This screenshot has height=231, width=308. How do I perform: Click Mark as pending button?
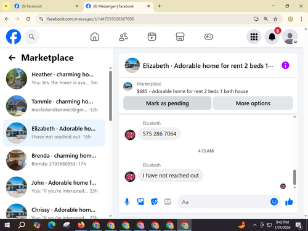click(167, 103)
